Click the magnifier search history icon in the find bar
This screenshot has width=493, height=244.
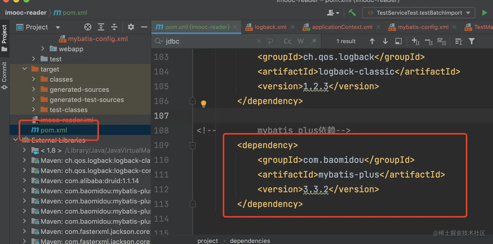point(159,41)
